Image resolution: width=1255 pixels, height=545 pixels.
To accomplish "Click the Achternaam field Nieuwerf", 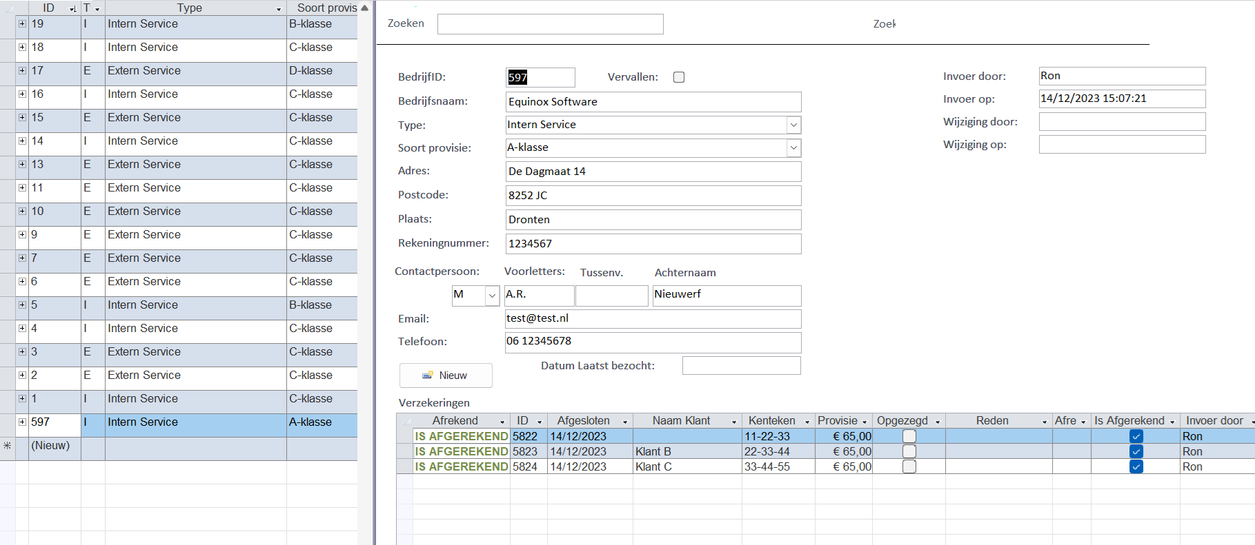I will [727, 296].
